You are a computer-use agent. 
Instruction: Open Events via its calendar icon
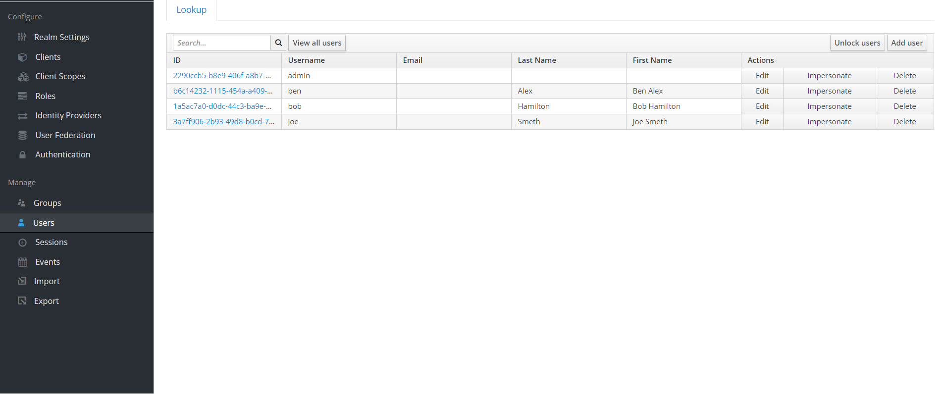coord(22,261)
